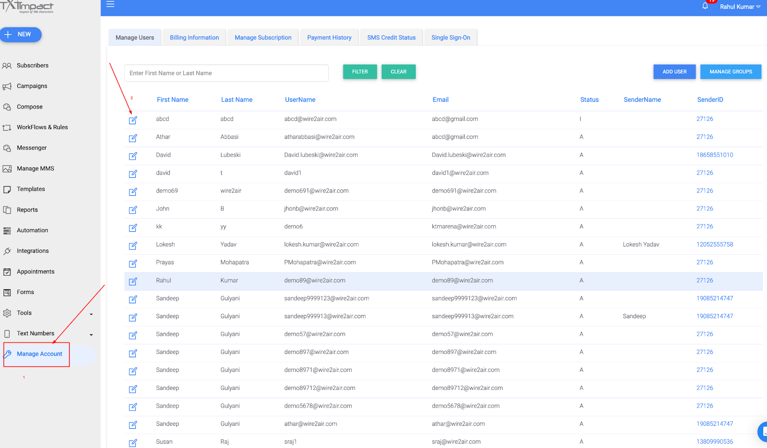
Task: Select the Compose icon
Action: coord(30,106)
